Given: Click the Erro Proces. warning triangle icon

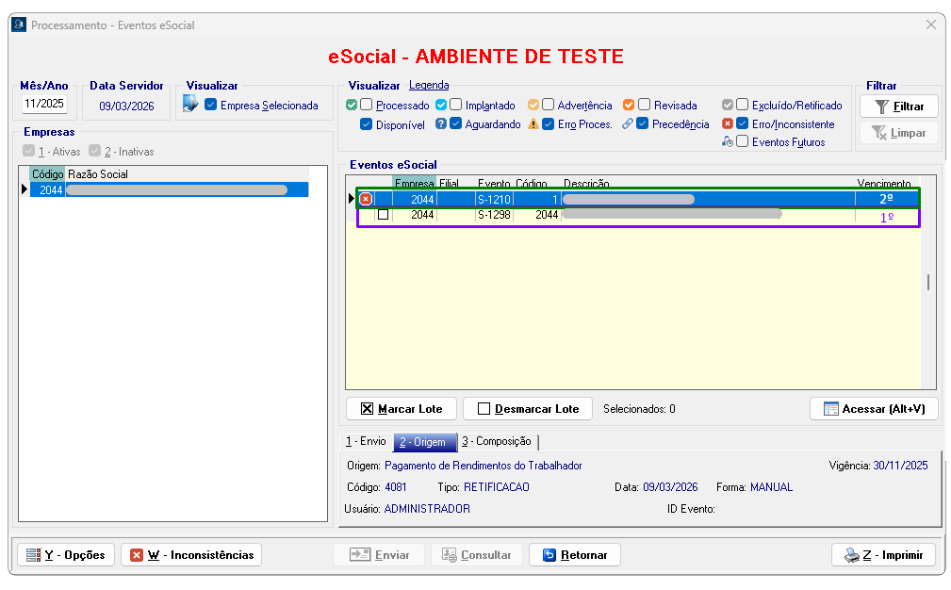Looking at the screenshot, I should (x=533, y=124).
